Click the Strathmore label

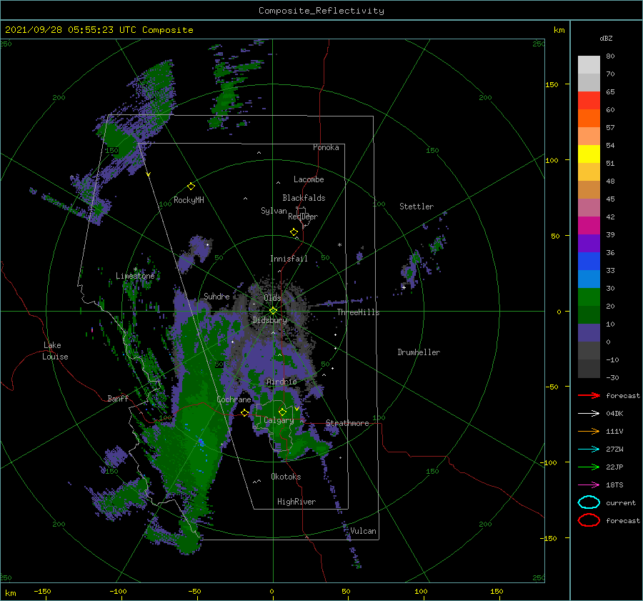[347, 423]
